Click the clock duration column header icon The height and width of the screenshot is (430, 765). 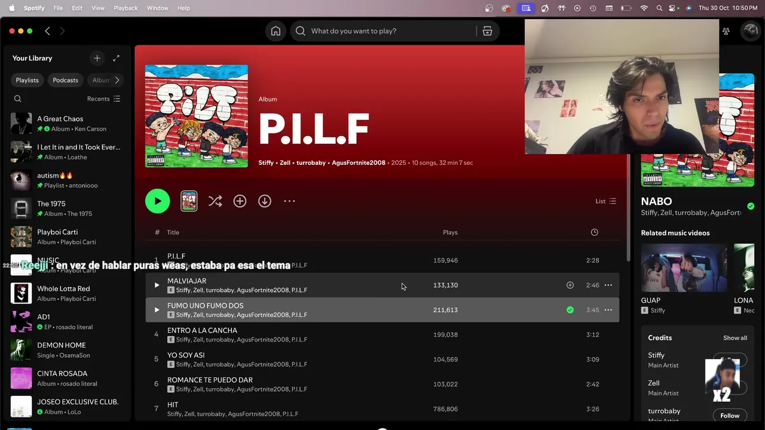(x=594, y=232)
